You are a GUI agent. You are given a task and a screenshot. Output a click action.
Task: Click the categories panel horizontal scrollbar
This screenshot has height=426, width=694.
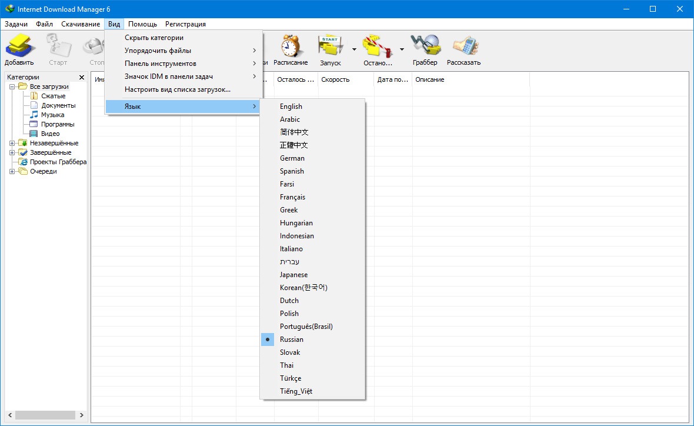pos(45,415)
